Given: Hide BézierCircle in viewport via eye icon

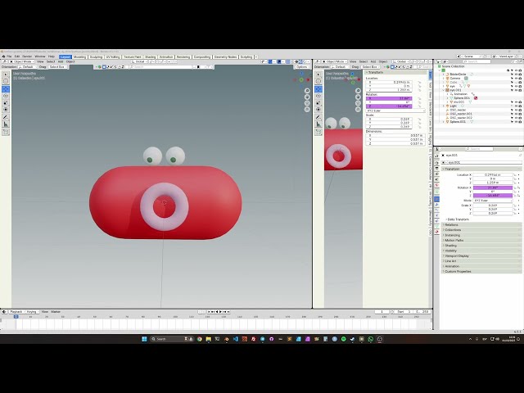Looking at the screenshot, I should click(516, 75).
